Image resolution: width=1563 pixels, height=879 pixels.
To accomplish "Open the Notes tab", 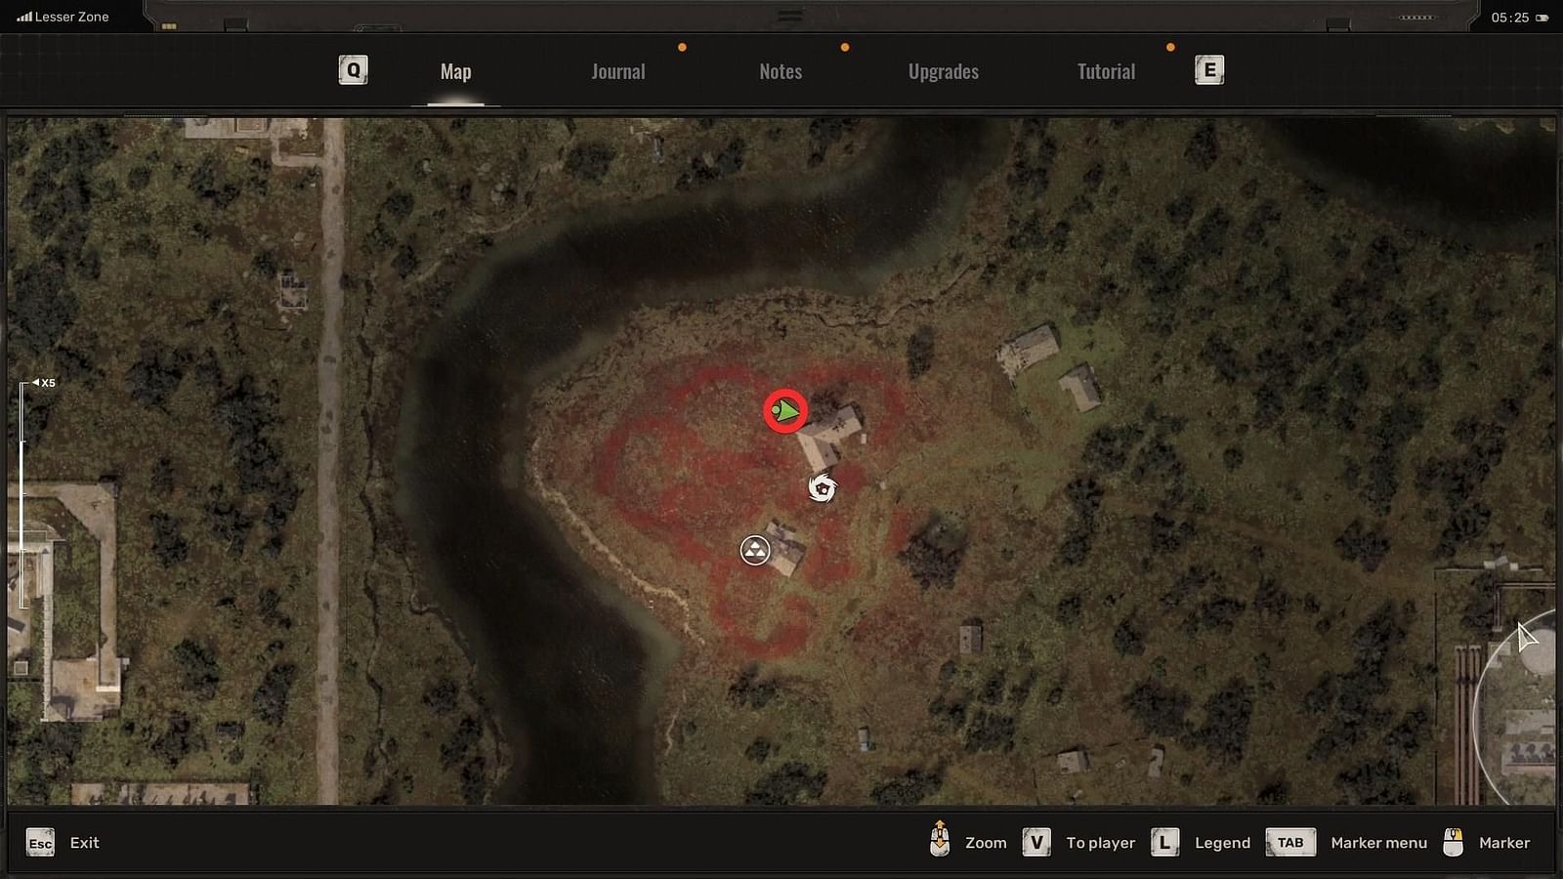I will pyautogui.click(x=780, y=71).
